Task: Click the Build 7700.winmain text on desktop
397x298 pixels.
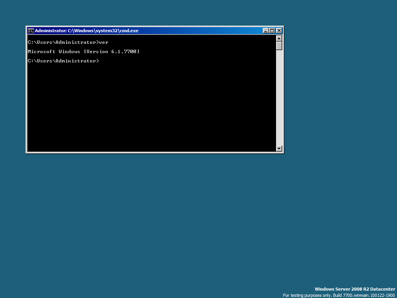Action: [364, 295]
